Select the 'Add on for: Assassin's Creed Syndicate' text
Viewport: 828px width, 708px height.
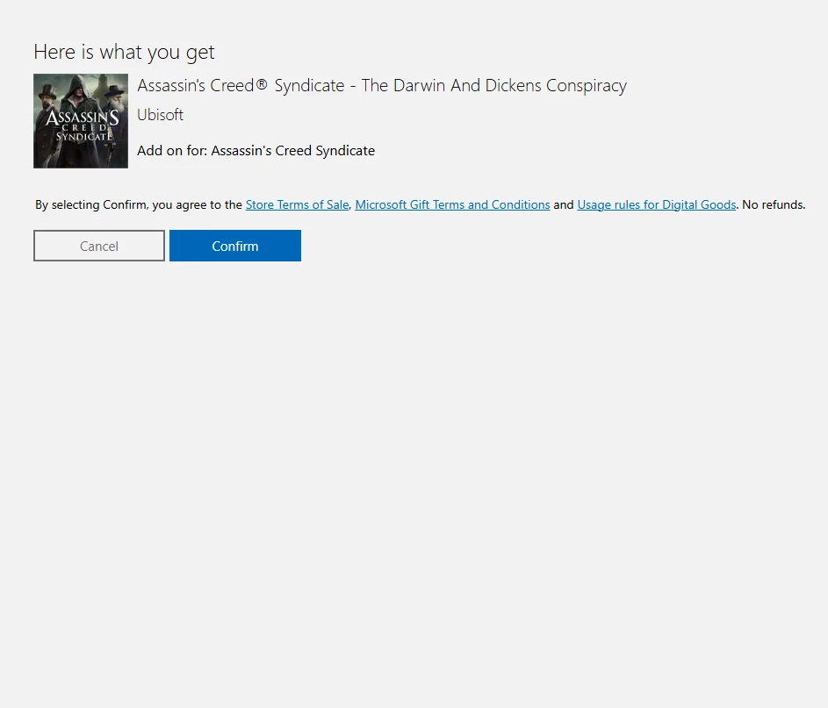click(256, 150)
